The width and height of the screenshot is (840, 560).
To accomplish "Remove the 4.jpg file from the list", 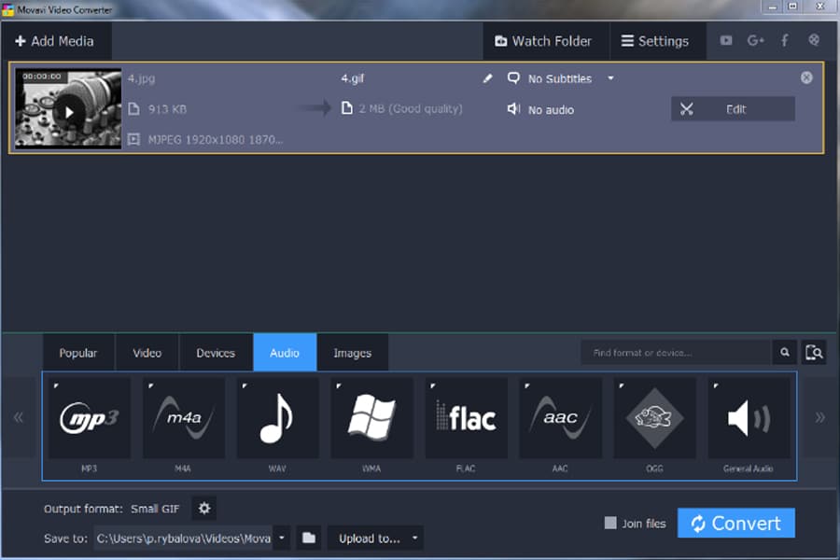I will pos(806,77).
